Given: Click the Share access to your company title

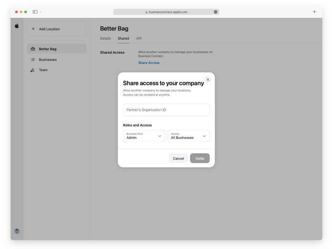Looking at the screenshot, I should pyautogui.click(x=164, y=83).
